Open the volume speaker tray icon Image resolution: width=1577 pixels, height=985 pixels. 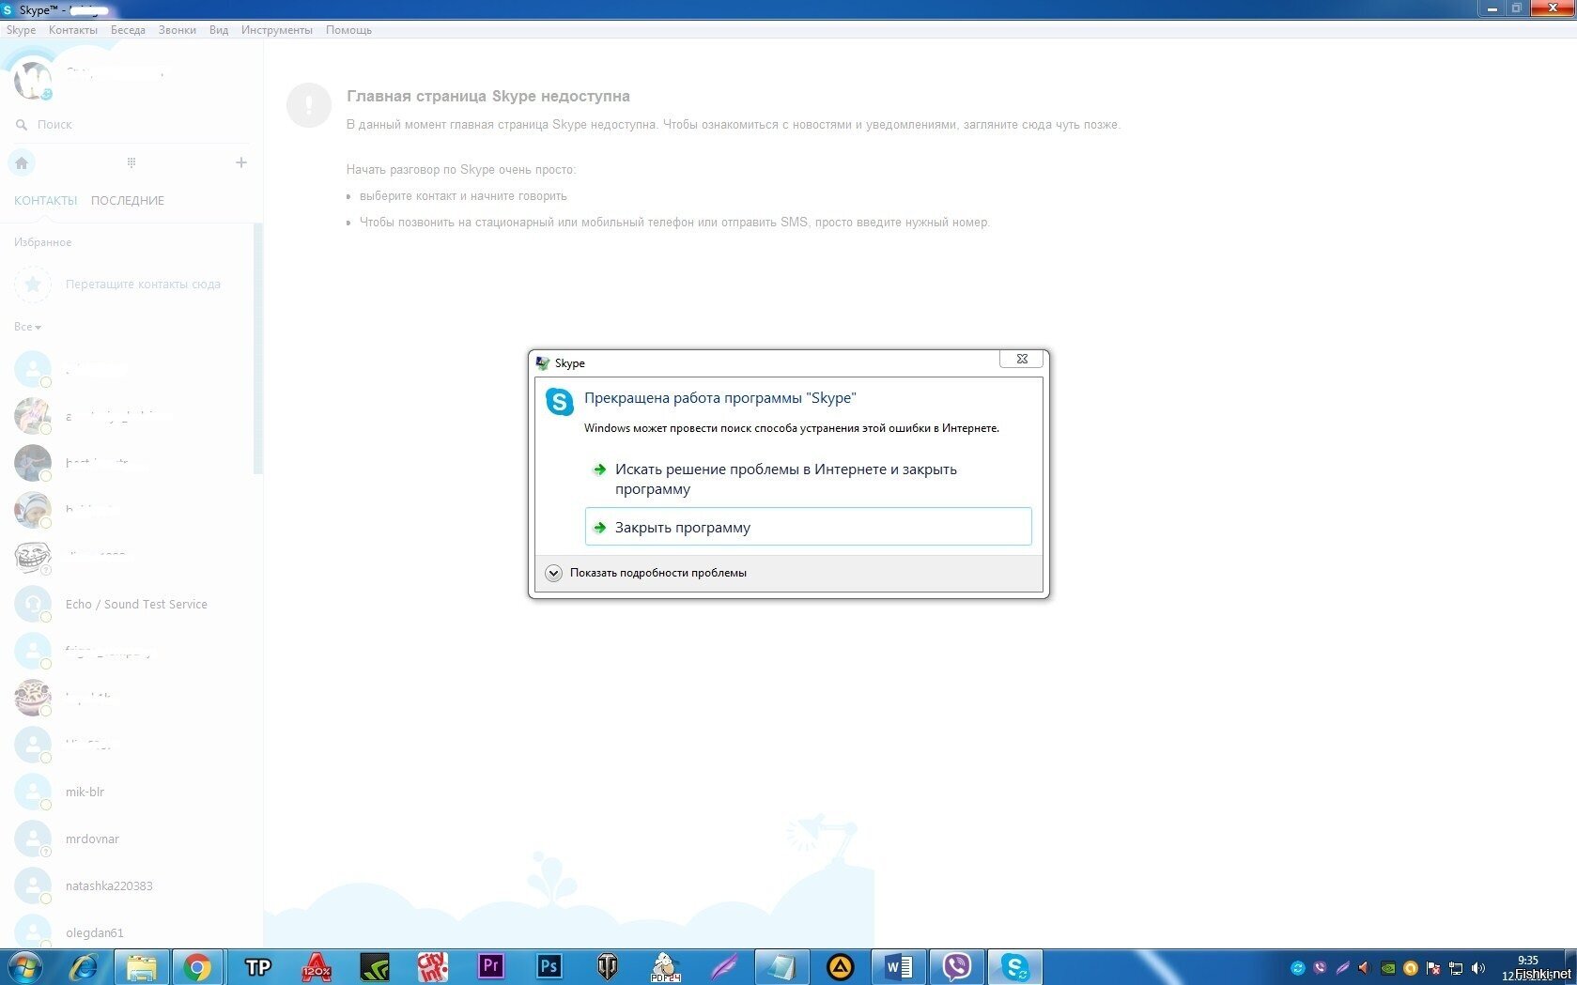(1478, 967)
